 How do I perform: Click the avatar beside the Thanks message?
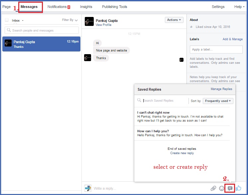tap(87, 58)
